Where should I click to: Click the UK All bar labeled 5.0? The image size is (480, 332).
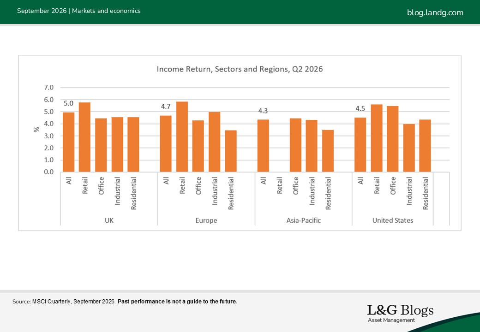coord(69,142)
